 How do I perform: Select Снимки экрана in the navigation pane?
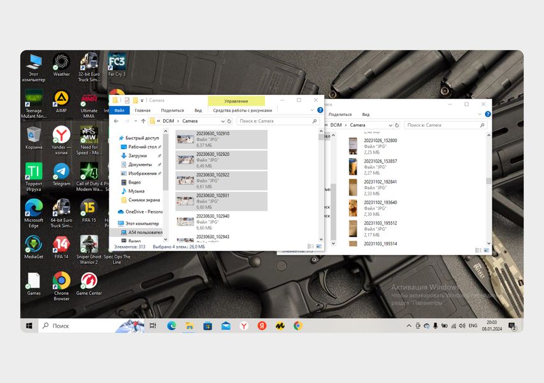[141, 200]
